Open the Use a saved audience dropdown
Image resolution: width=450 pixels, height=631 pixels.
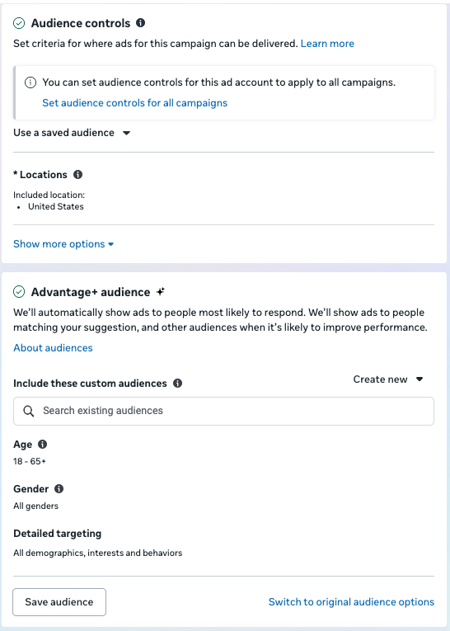pyautogui.click(x=72, y=133)
